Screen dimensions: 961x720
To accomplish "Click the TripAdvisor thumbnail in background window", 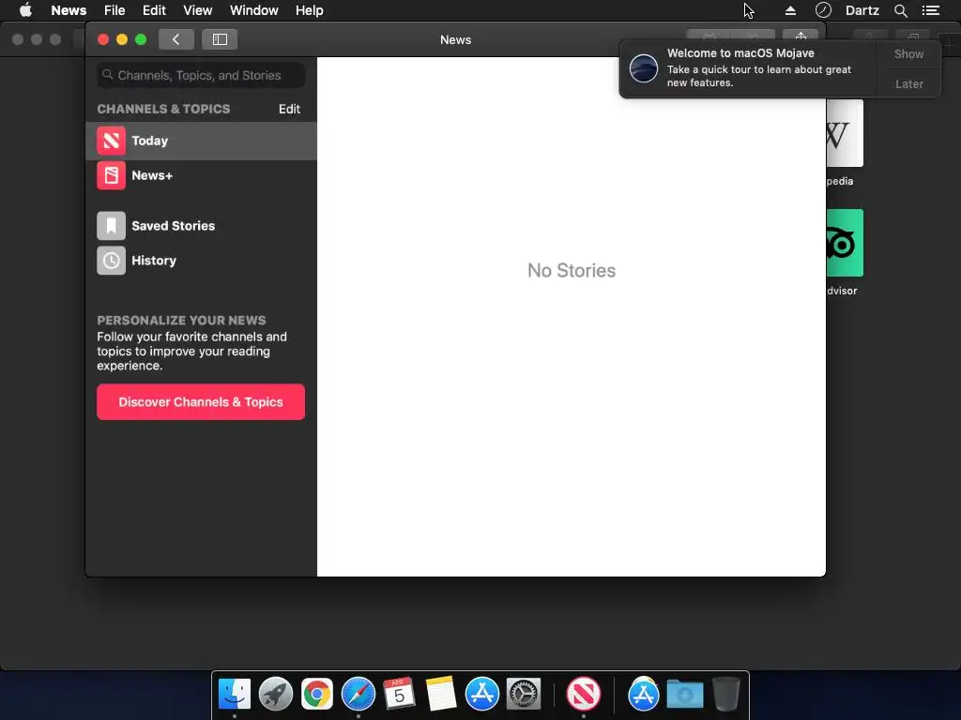I will [x=845, y=243].
